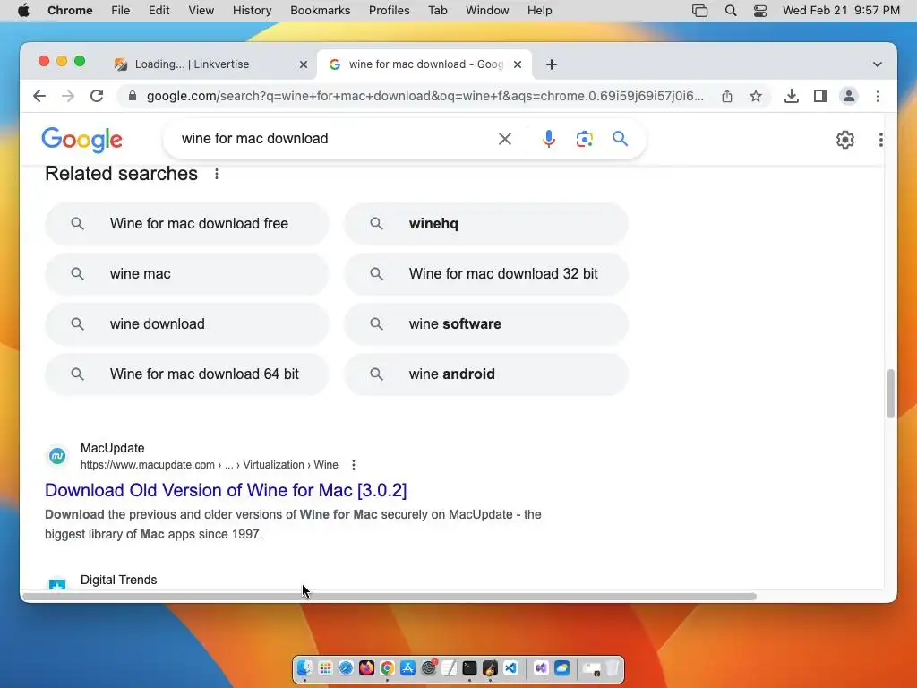Open the Window menu
This screenshot has width=917, height=688.
[487, 11]
